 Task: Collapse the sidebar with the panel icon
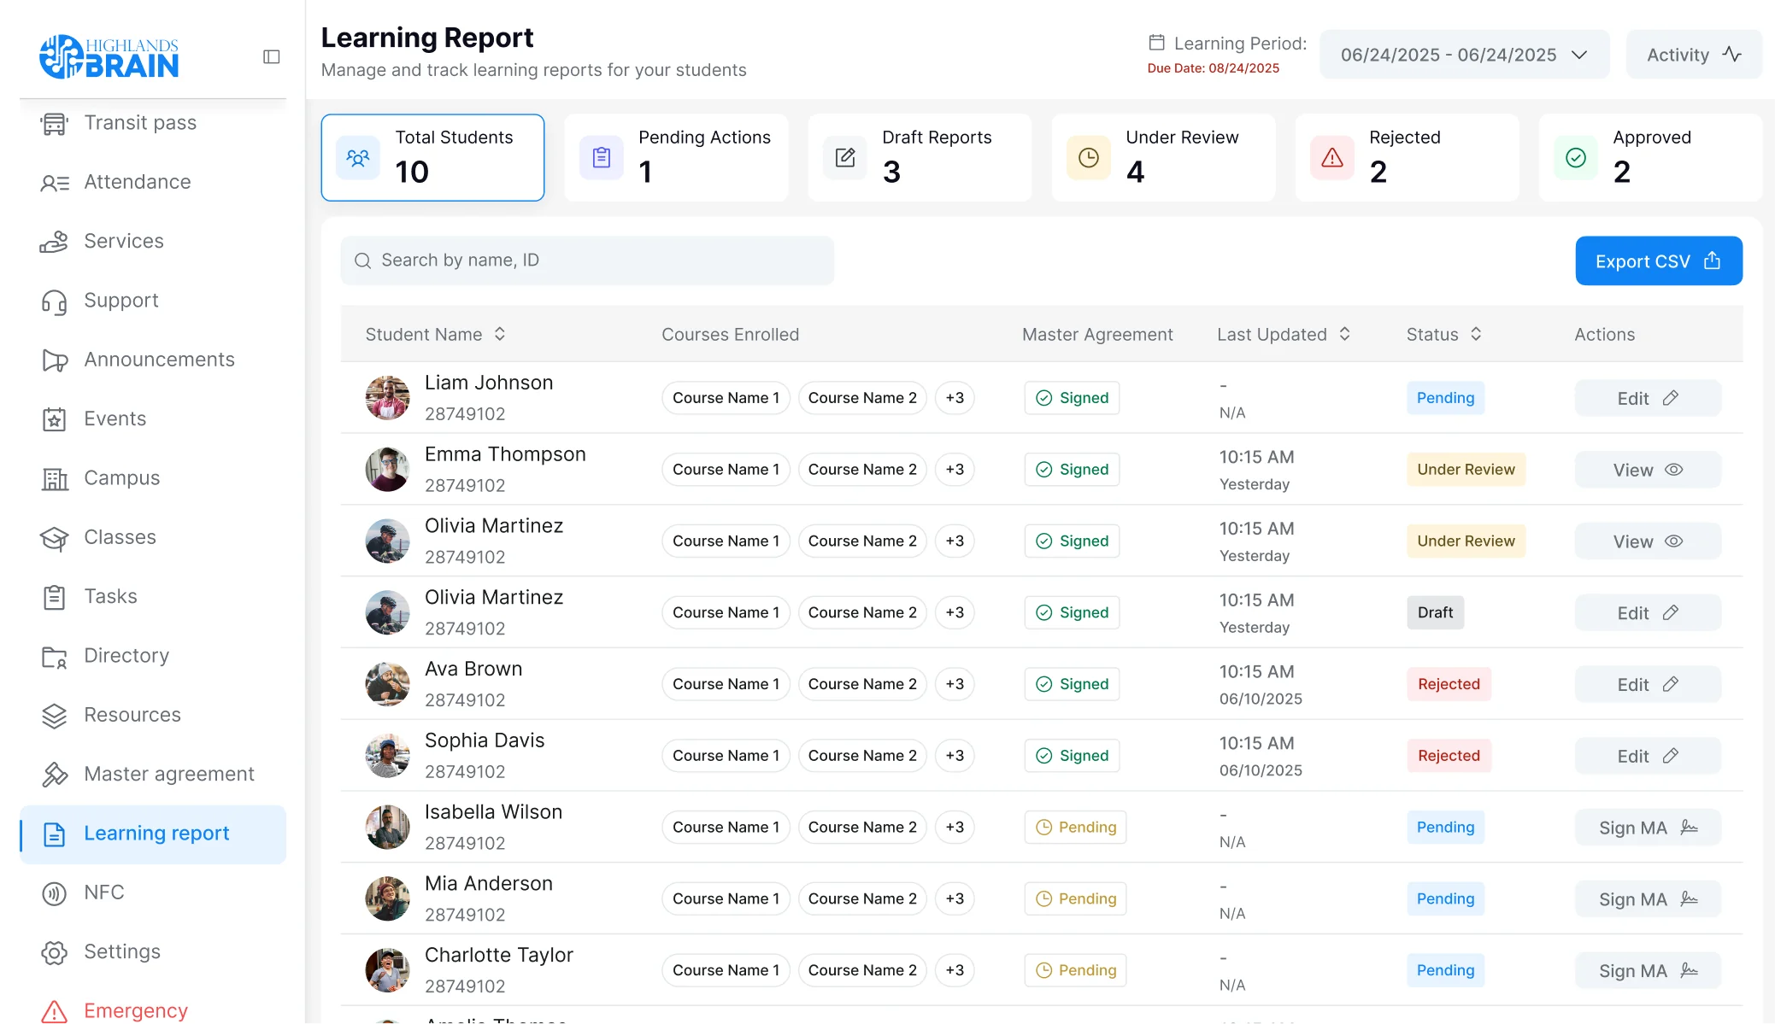(x=272, y=56)
